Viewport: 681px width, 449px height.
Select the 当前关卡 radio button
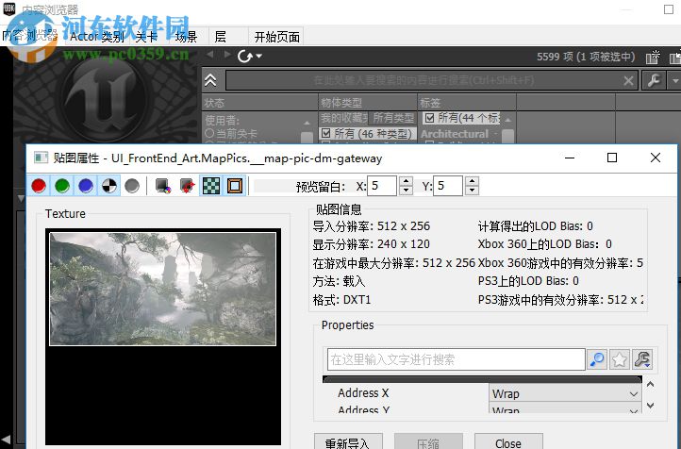coord(209,133)
